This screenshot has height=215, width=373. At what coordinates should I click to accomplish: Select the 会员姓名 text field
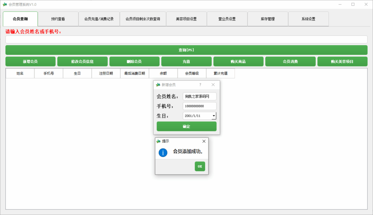tap(199, 96)
